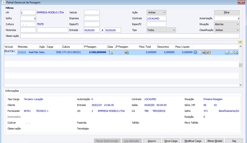Screen dimensions: 247x143
Task: Click the truck icon with red badge
Action: 204,52
